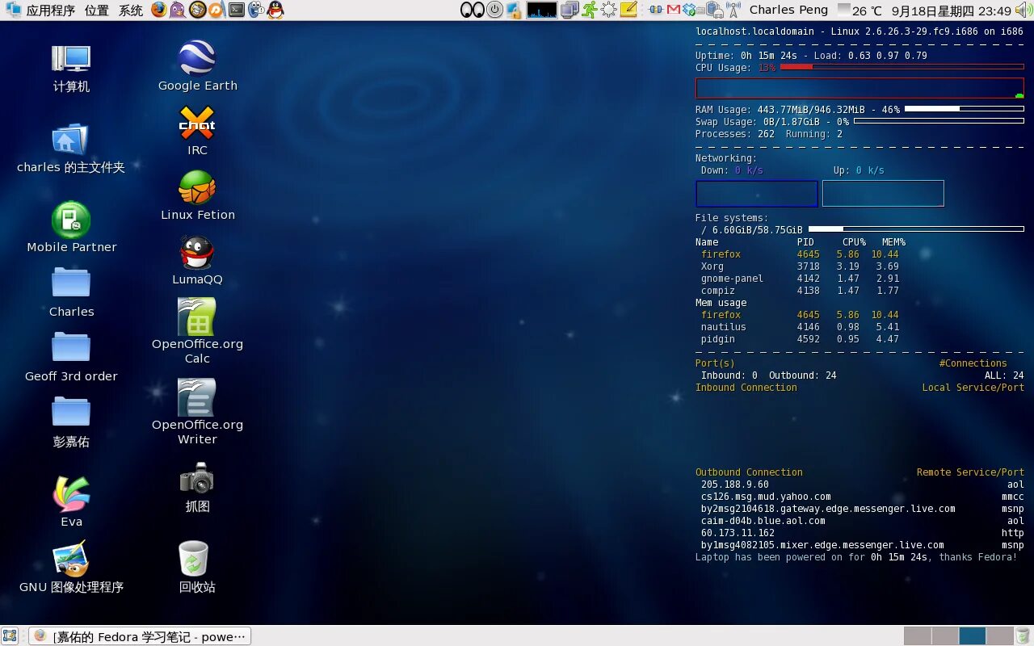Open the terminal launcher in top panel
The width and height of the screenshot is (1034, 646).
[x=237, y=10]
